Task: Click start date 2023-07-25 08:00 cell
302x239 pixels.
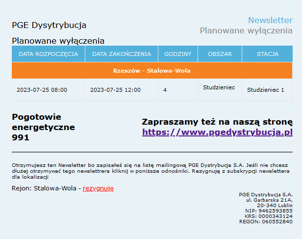Action: point(49,90)
